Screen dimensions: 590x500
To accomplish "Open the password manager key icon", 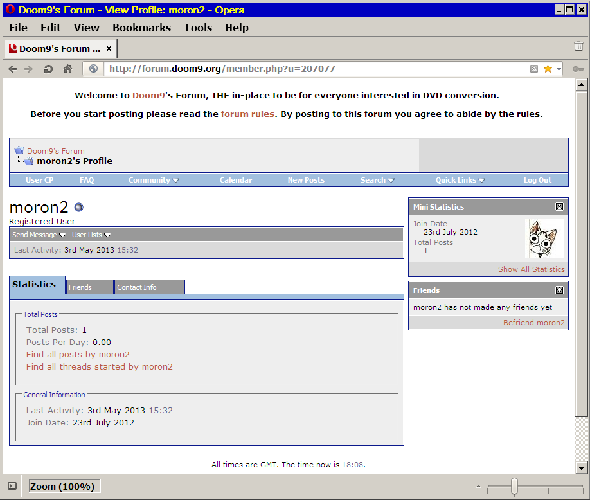I will tap(578, 69).
